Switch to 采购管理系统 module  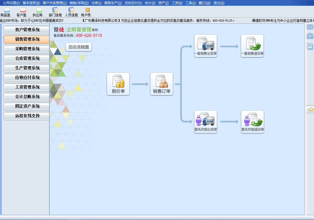[27, 49]
